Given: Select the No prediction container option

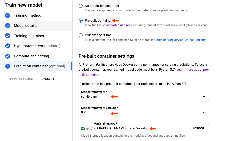Looking at the screenshot, I should [x=81, y=6].
